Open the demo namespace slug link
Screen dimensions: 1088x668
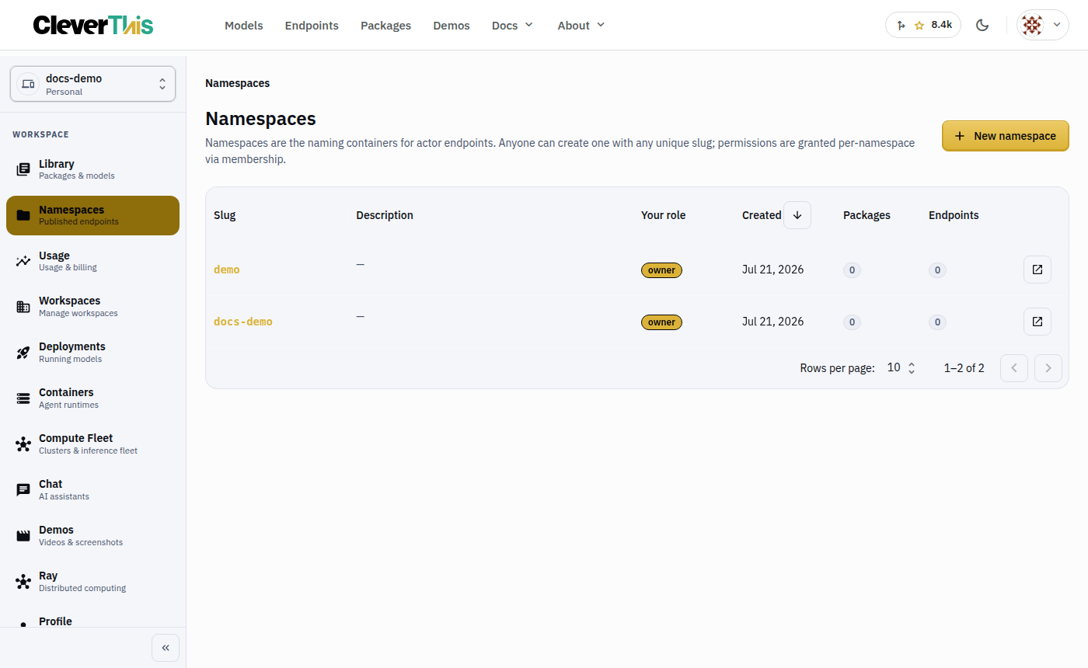coord(227,270)
